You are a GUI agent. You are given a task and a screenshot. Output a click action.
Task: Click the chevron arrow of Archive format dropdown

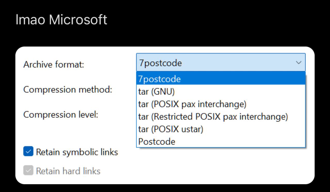299,63
